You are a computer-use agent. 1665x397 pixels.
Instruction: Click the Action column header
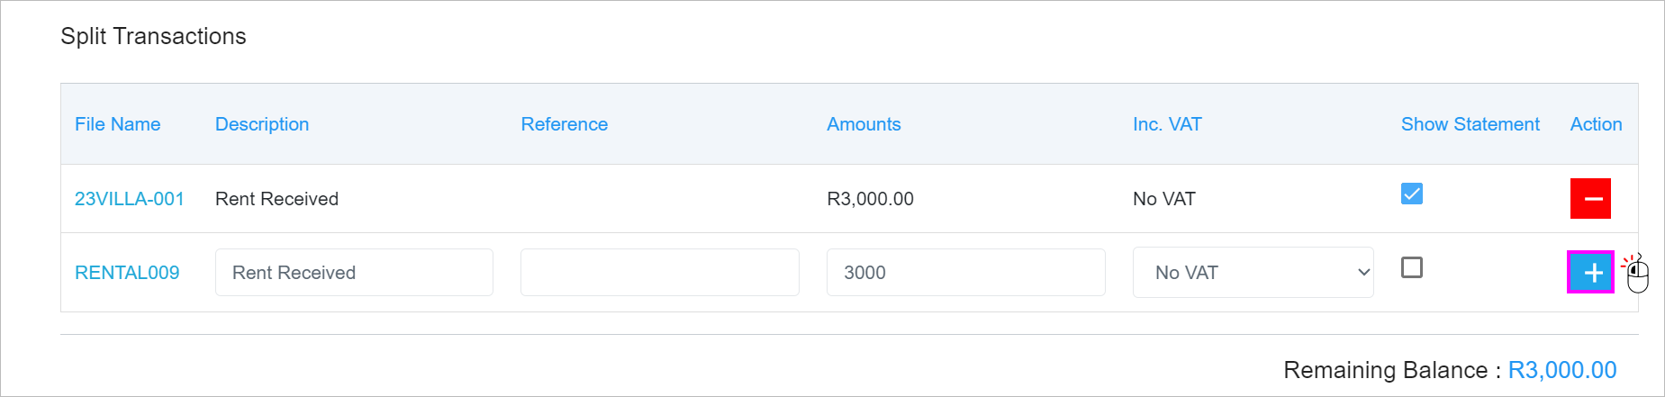click(x=1596, y=124)
